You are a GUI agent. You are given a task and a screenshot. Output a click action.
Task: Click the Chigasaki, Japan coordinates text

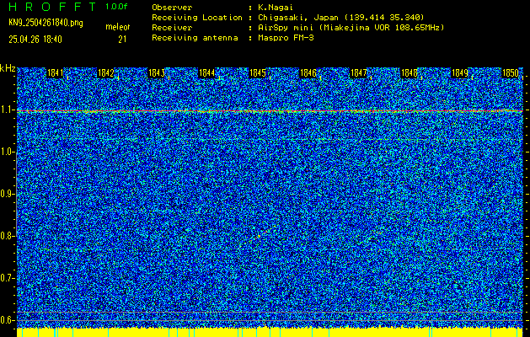pos(341,17)
